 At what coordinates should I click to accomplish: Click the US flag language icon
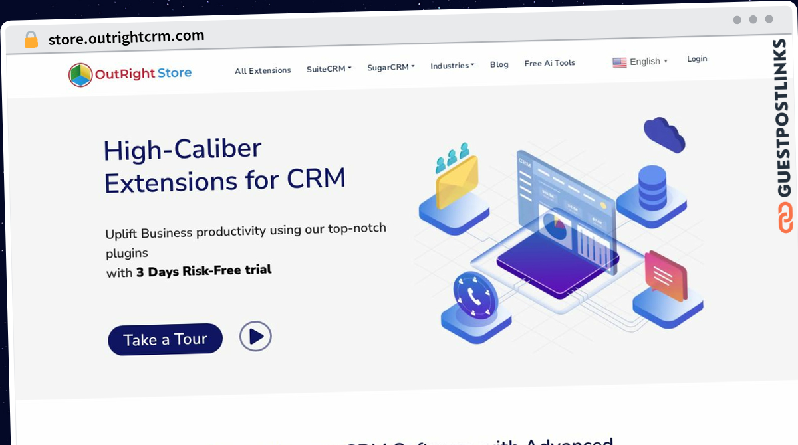[620, 62]
